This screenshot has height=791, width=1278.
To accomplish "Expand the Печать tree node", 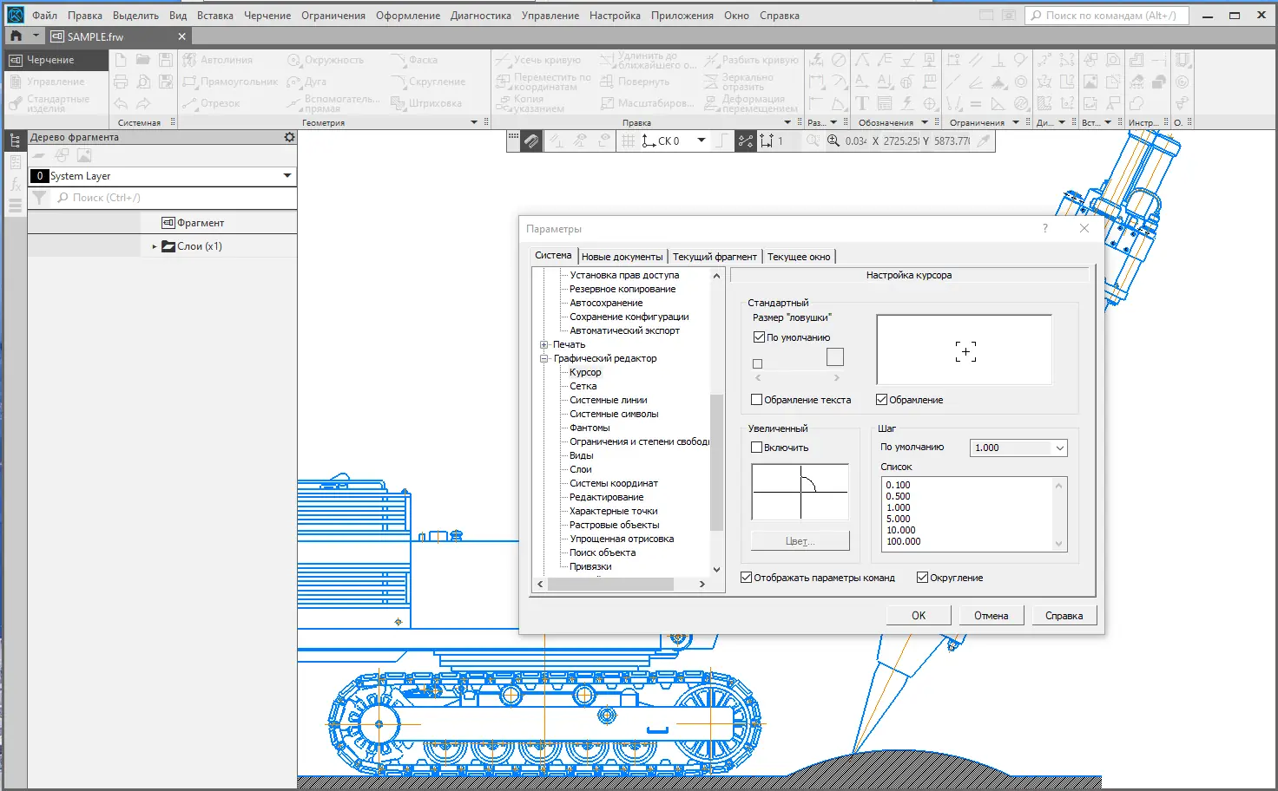I will coord(544,344).
